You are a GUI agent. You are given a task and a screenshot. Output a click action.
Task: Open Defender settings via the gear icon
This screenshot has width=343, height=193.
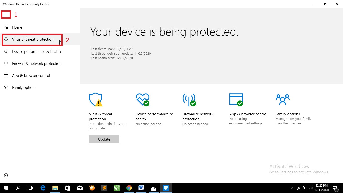6,175
